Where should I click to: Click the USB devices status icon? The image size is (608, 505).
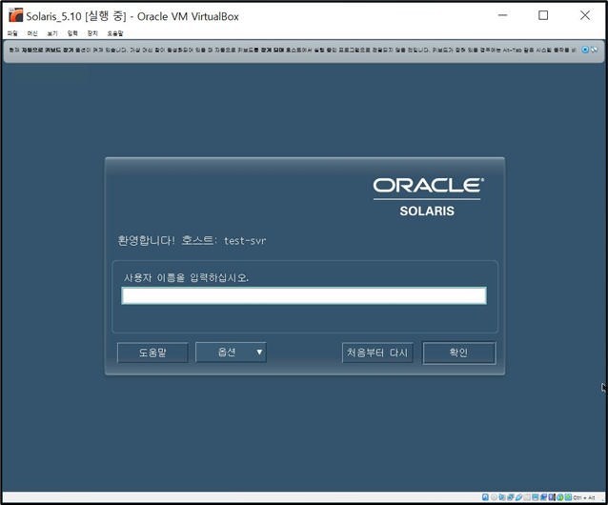tap(518, 497)
